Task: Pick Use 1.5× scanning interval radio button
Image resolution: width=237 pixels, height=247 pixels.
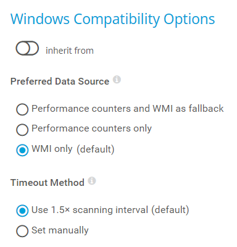Action: click(22, 211)
